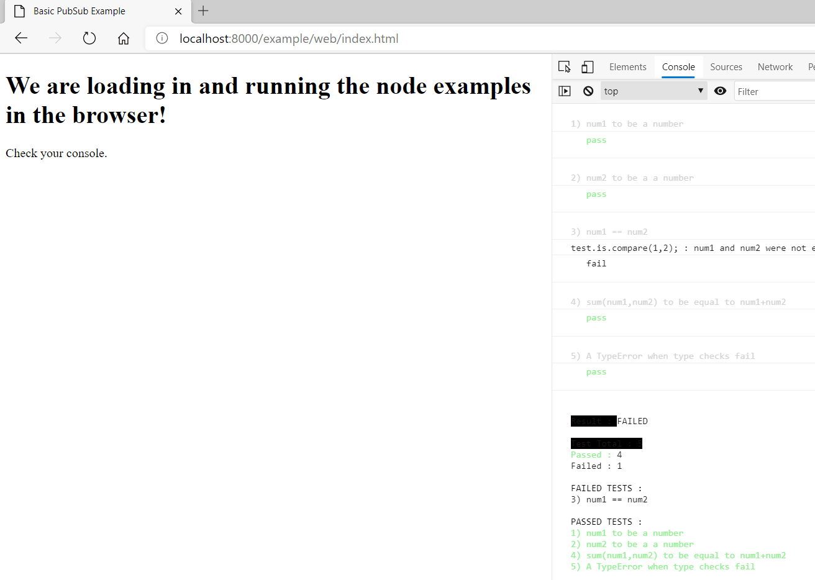The height and width of the screenshot is (580, 815).
Task: Open a new browser tab
Action: pyautogui.click(x=203, y=11)
